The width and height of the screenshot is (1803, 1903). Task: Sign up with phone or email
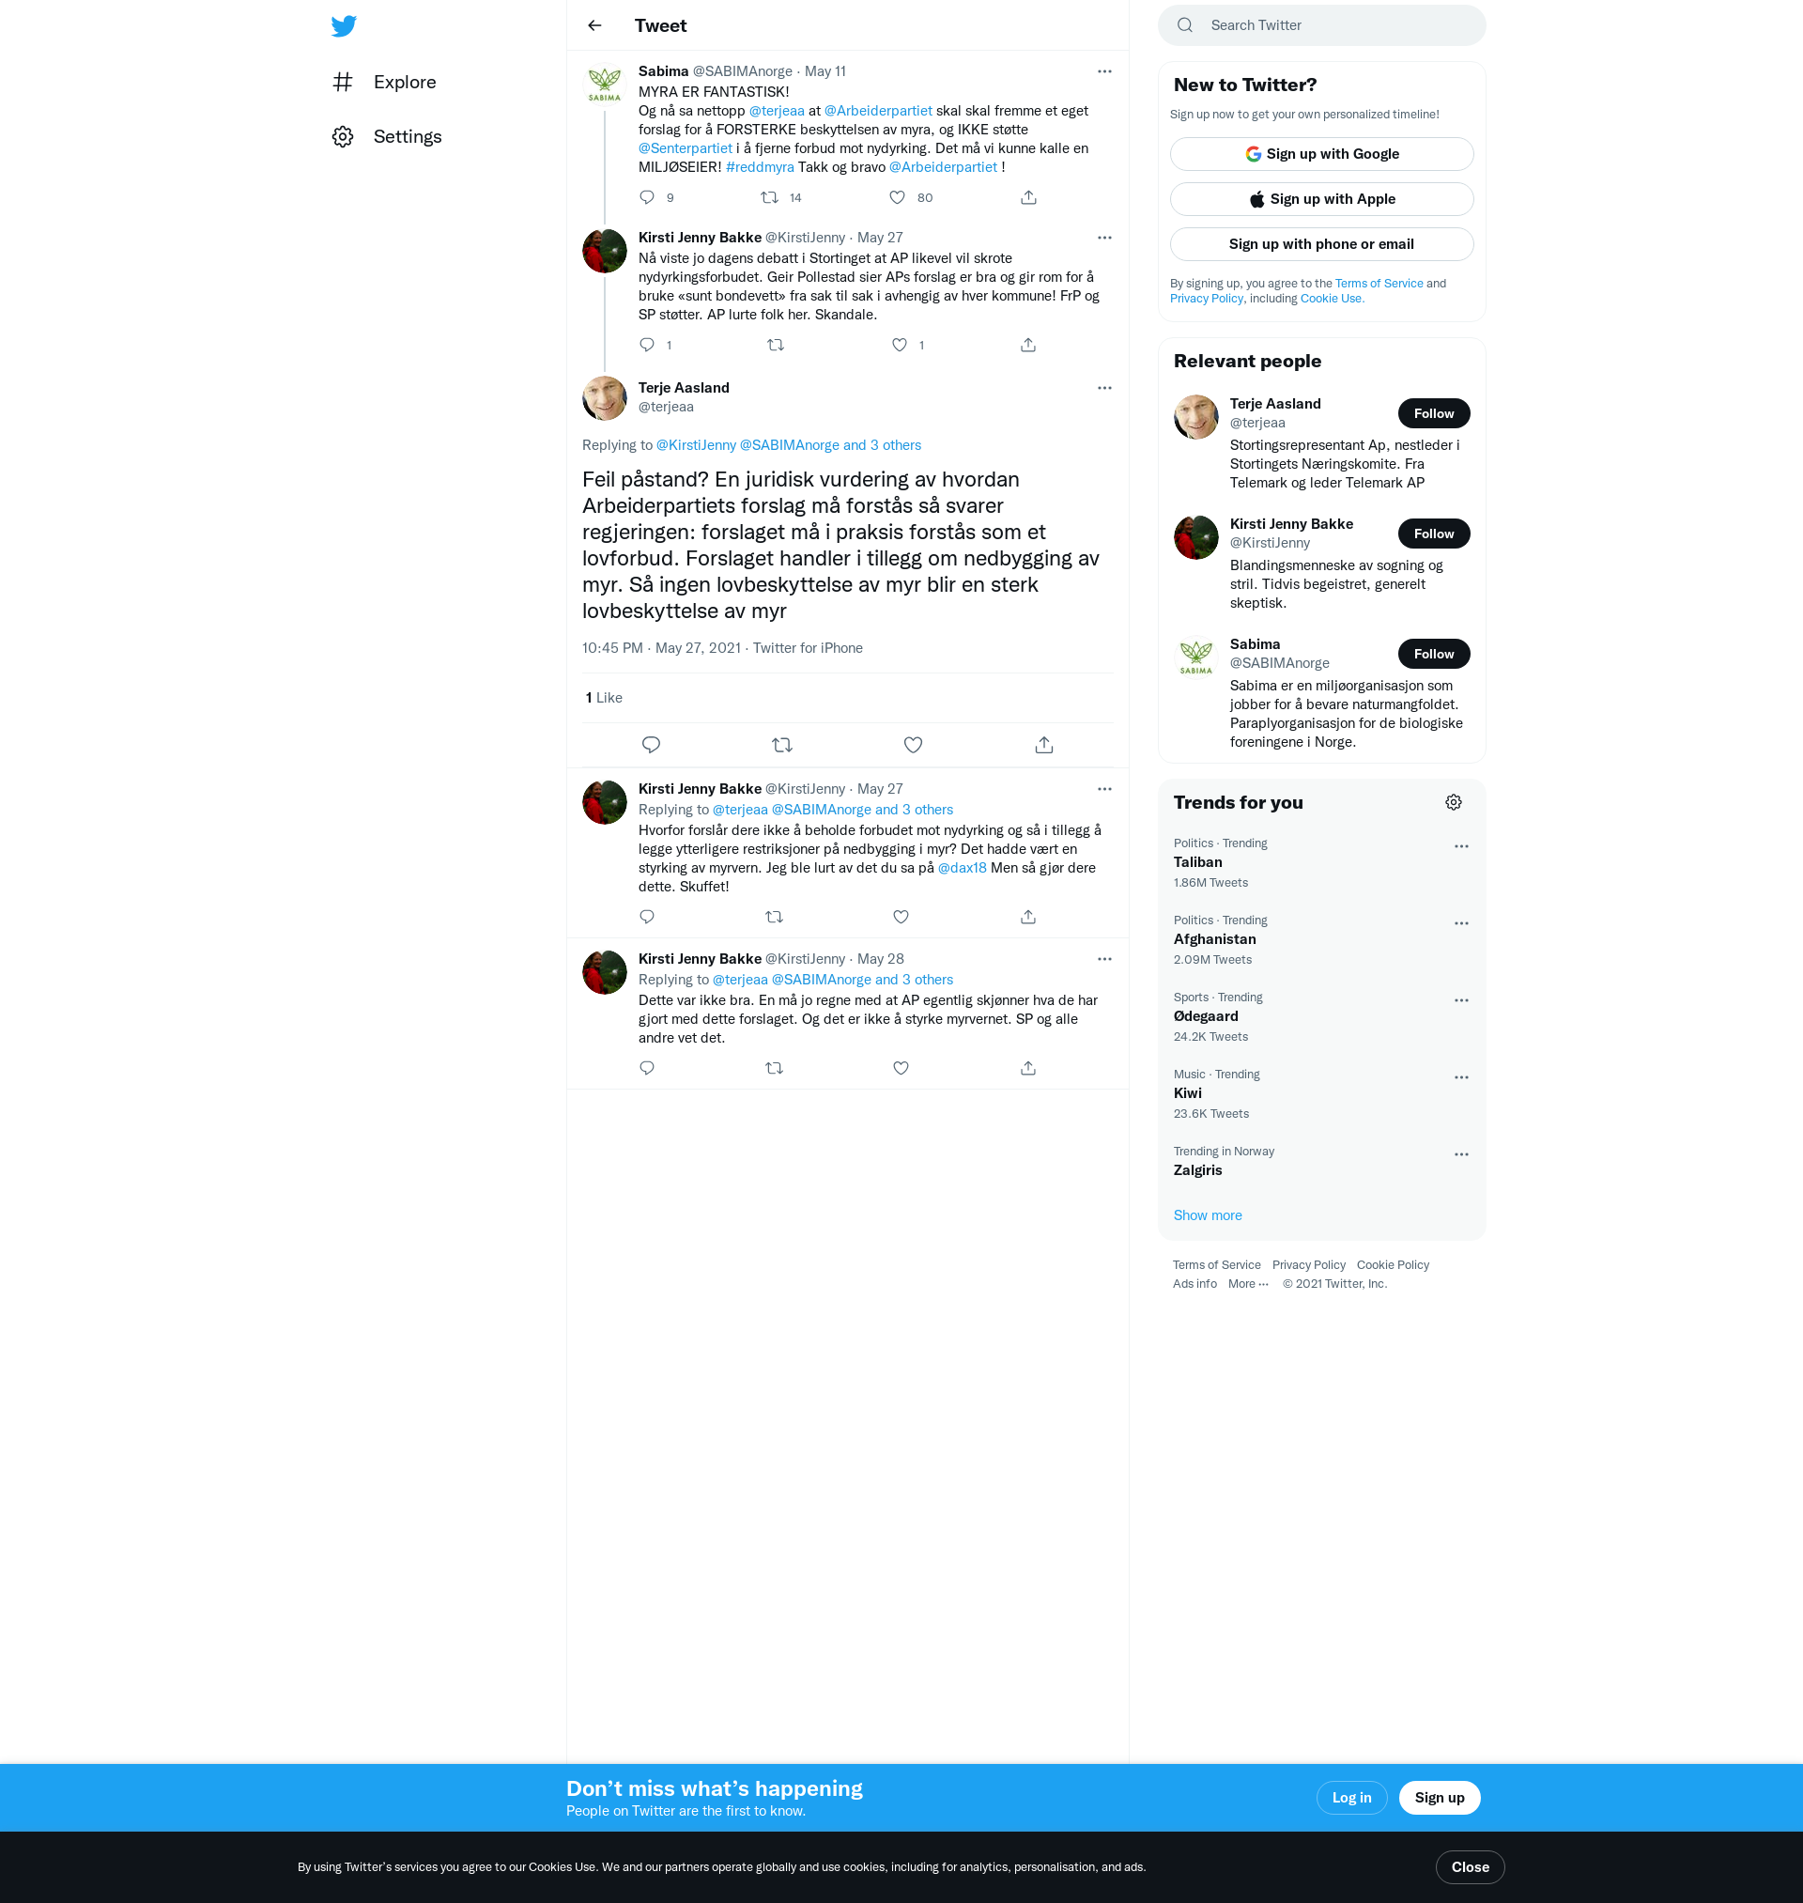point(1321,244)
